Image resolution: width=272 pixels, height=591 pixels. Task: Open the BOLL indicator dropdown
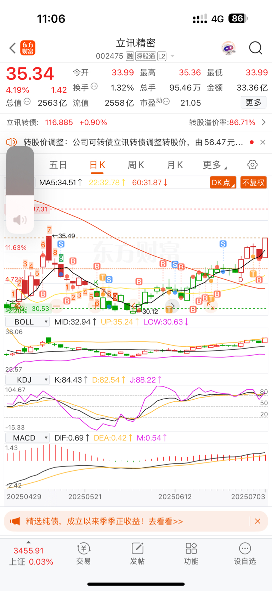click(27, 322)
